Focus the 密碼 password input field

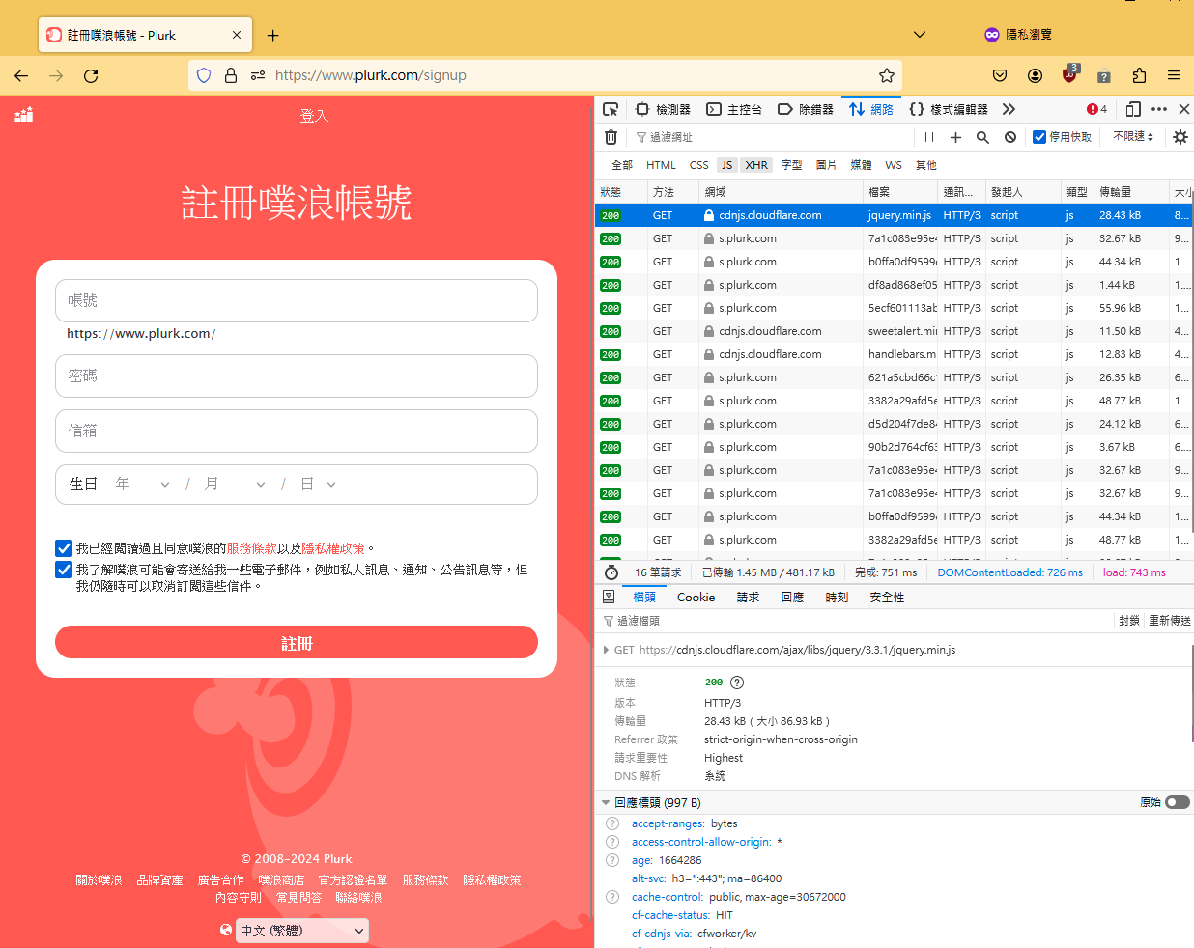[297, 376]
